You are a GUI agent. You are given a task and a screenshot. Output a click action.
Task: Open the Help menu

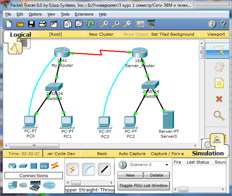(102, 14)
